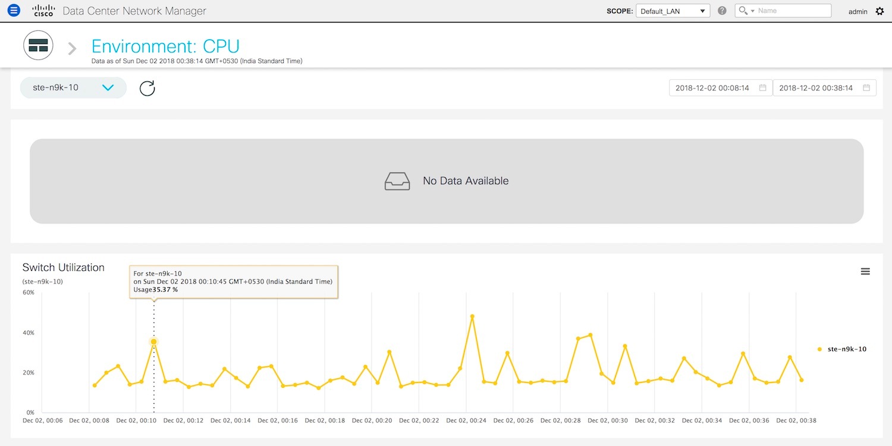Expand the Default_LAN scope dropdown

(673, 11)
